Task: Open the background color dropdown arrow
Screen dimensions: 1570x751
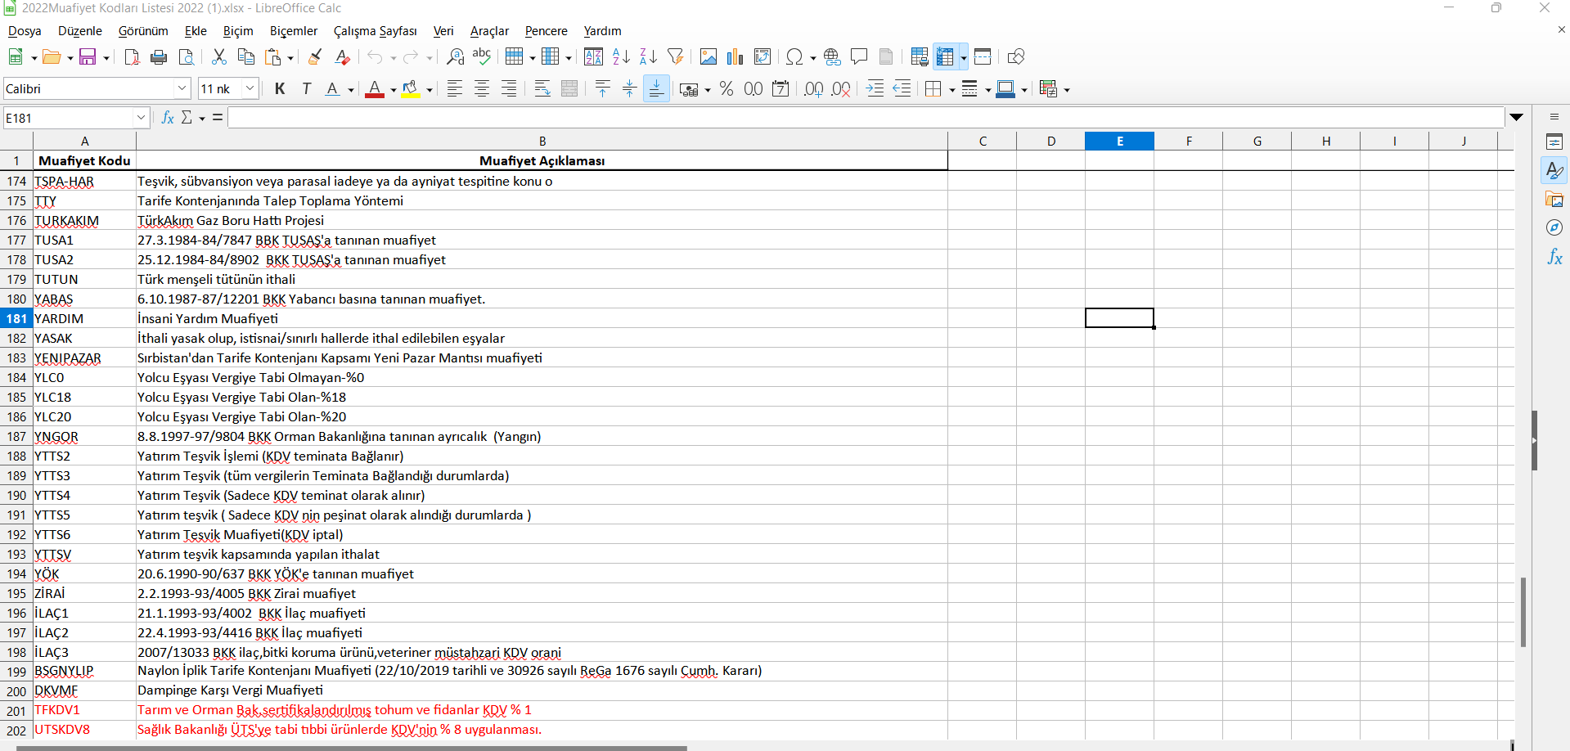Action: 430,89
